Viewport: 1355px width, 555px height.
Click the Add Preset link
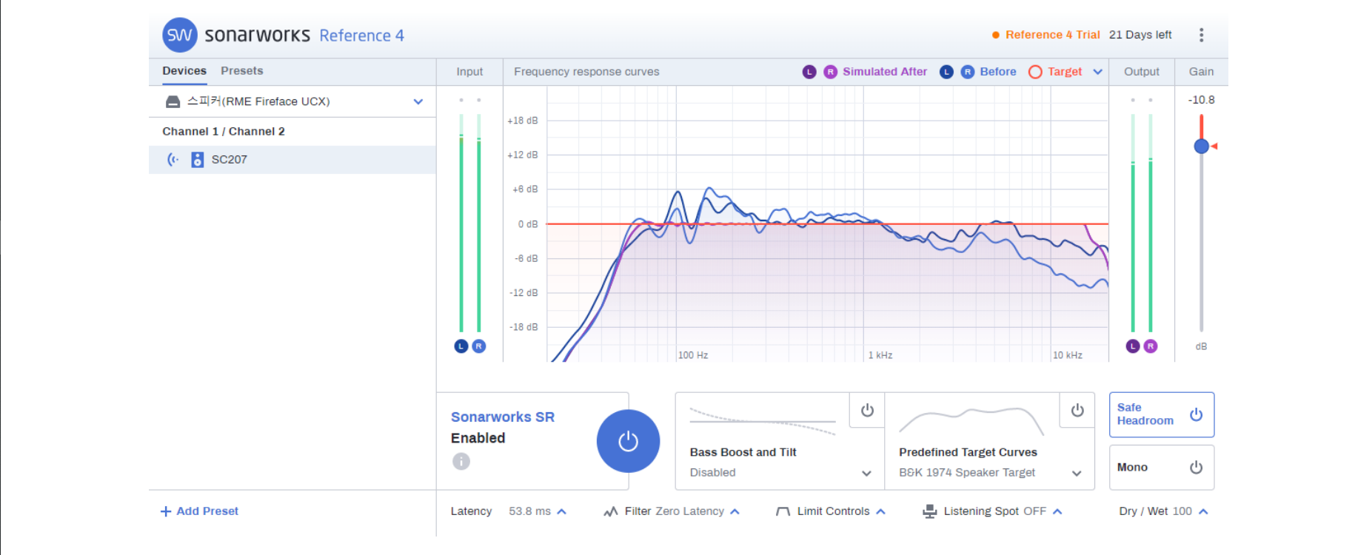[x=207, y=511]
